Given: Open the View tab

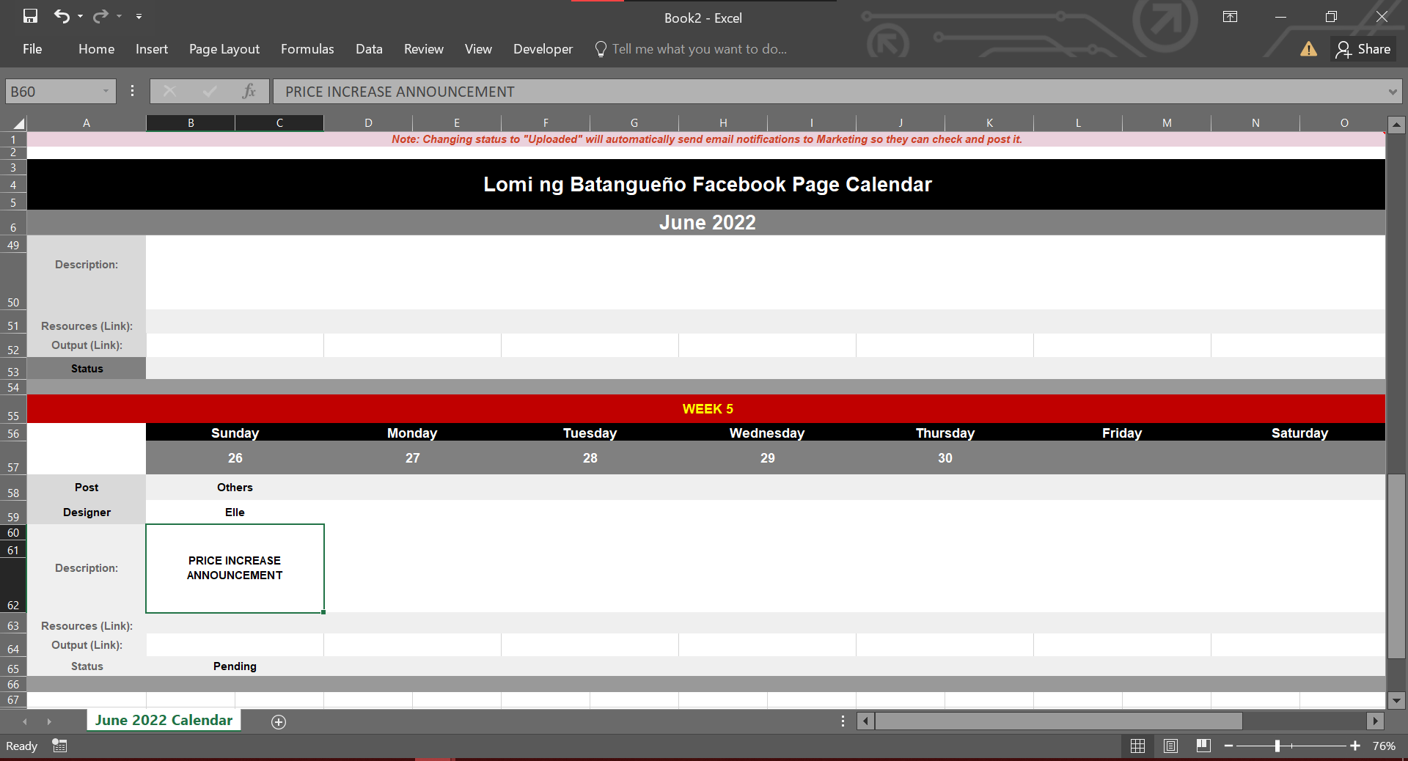Looking at the screenshot, I should point(478,49).
